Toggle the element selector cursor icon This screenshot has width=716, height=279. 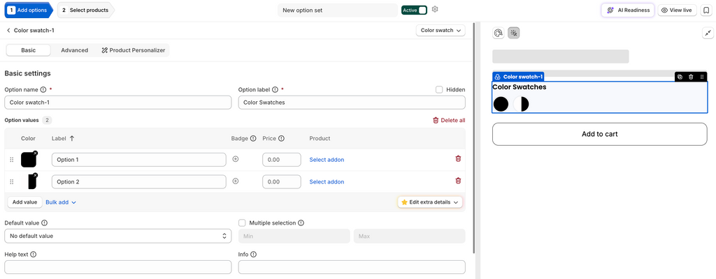click(x=514, y=33)
